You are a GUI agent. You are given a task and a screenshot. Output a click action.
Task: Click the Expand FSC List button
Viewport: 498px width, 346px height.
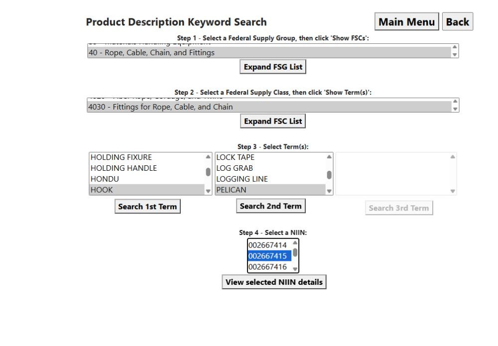pos(273,121)
